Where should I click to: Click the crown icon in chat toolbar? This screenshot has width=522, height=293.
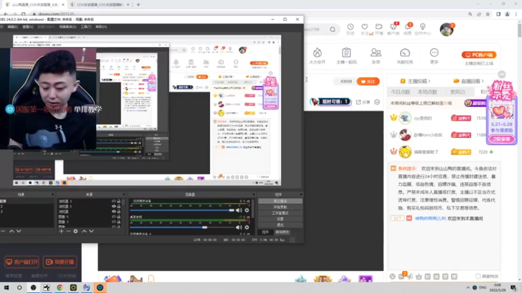tap(419, 276)
